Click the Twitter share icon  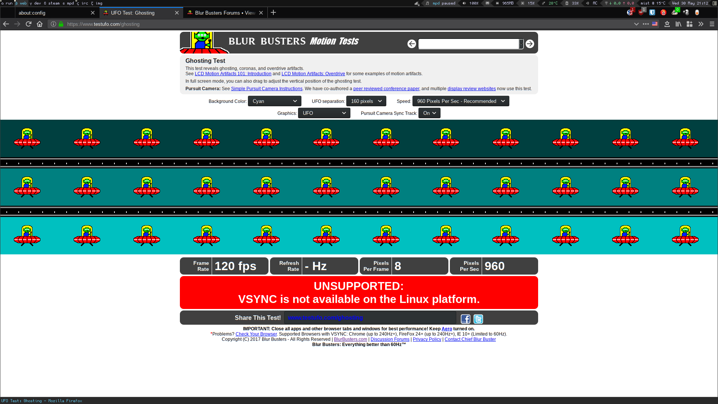(x=478, y=318)
